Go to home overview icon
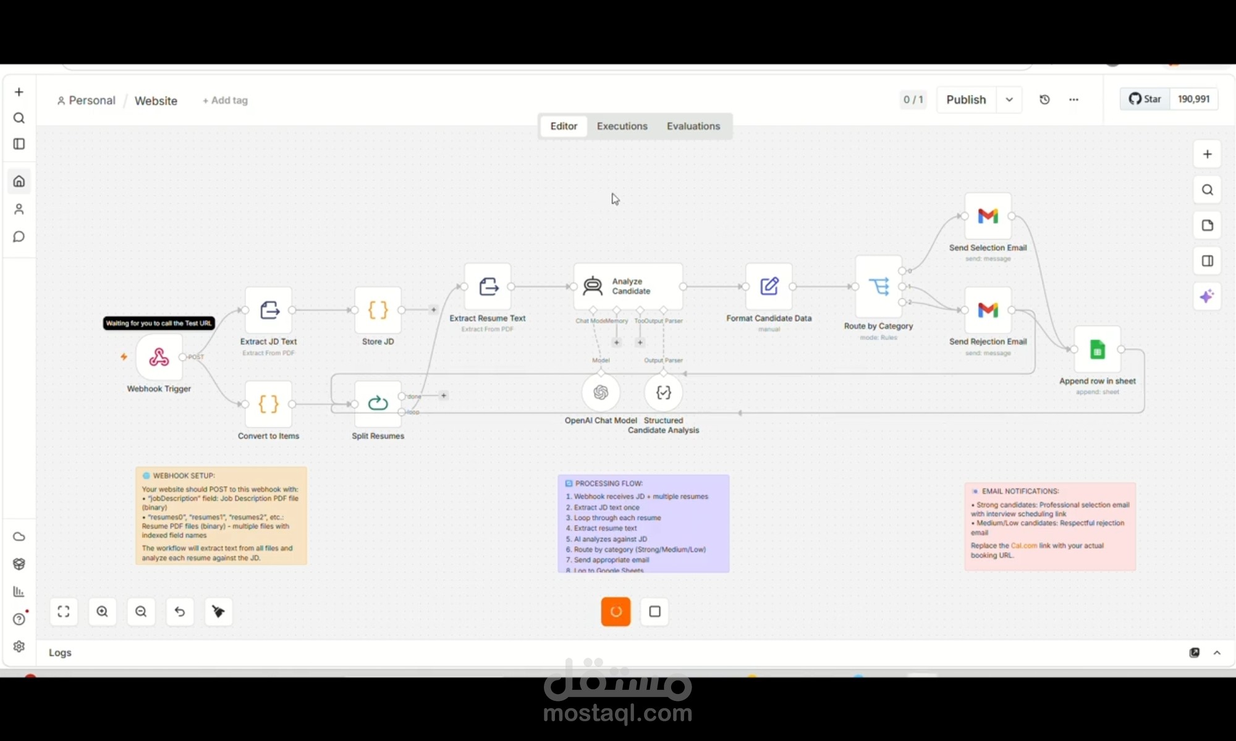1236x741 pixels. [x=19, y=182]
